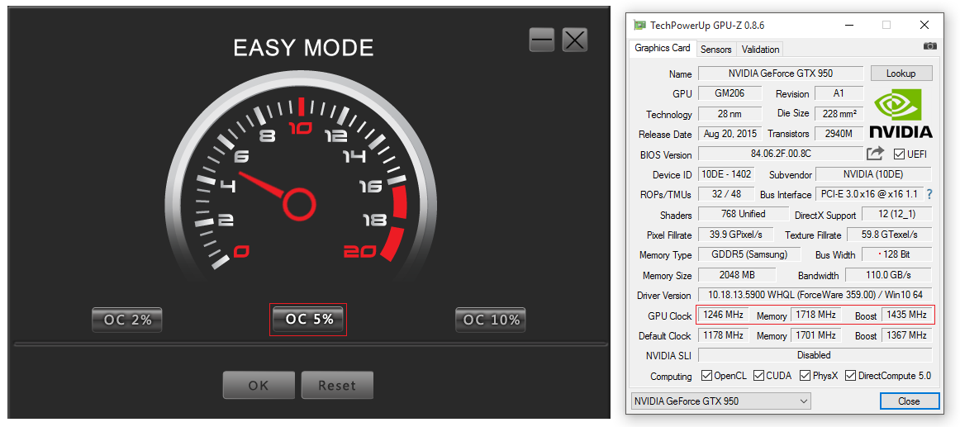960x427 pixels.
Task: Click the overclocked Memory value 1718 MHz
Action: [x=815, y=315]
